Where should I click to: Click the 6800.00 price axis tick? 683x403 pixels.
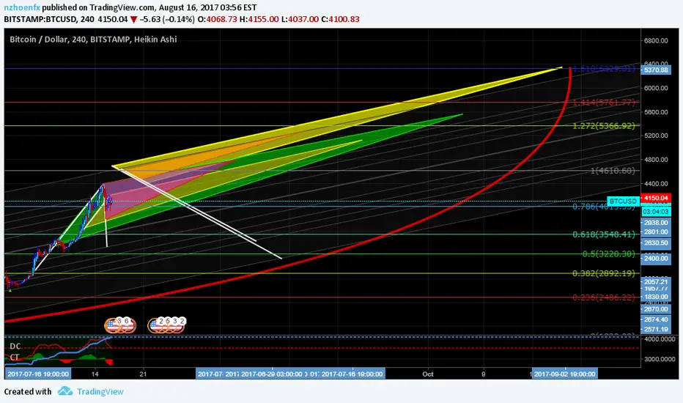pos(656,40)
